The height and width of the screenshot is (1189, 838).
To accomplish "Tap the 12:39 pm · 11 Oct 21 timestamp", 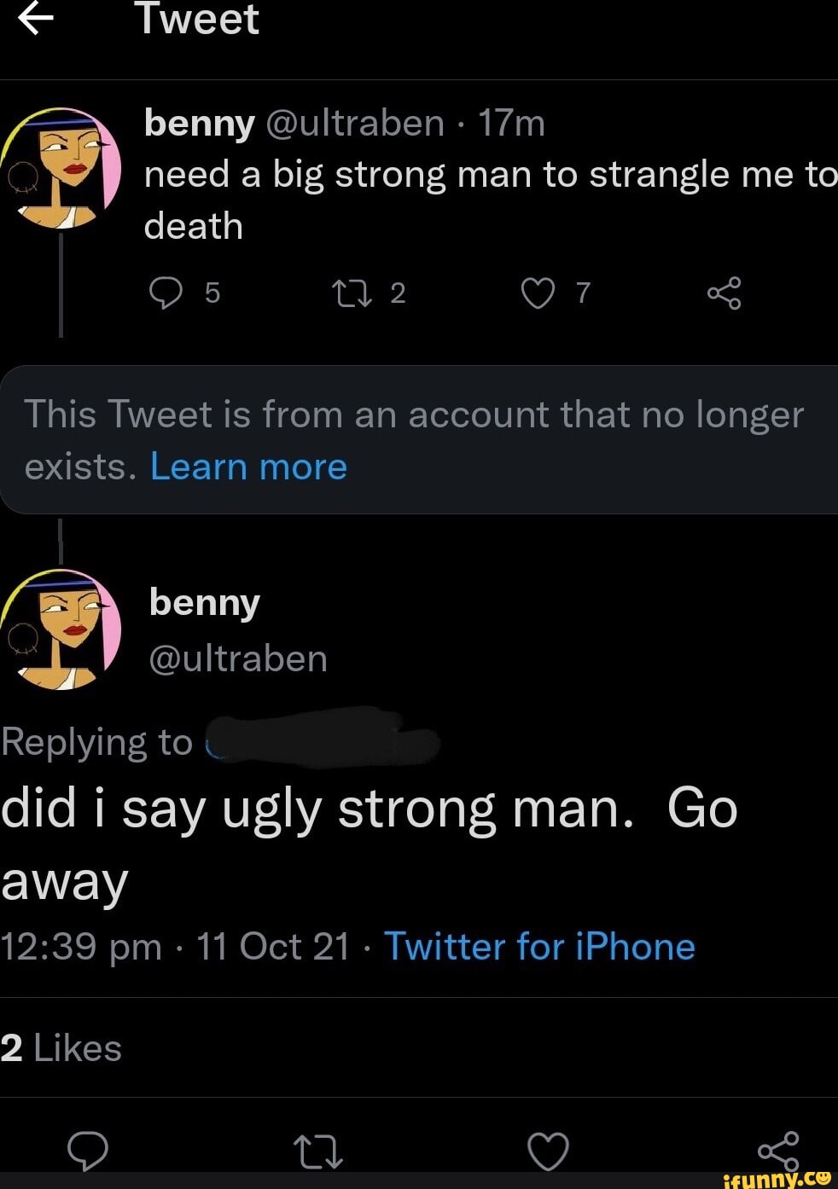I will [x=176, y=946].
